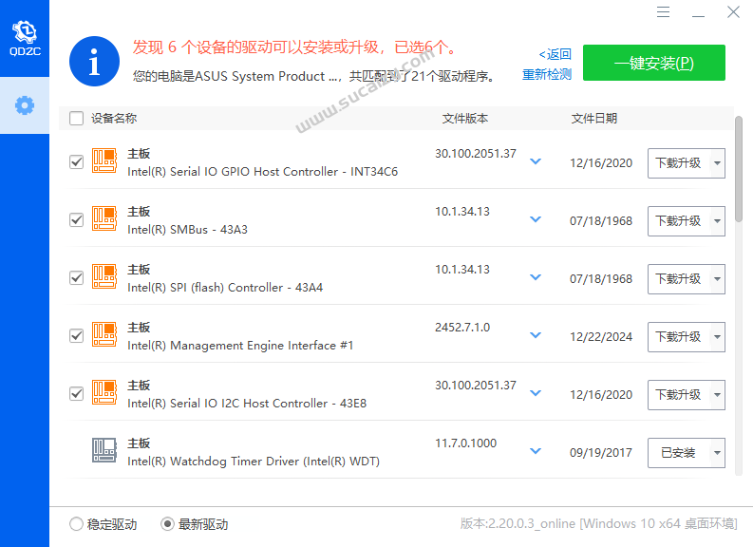Select the 稳定驱动 radio option

tap(76, 524)
